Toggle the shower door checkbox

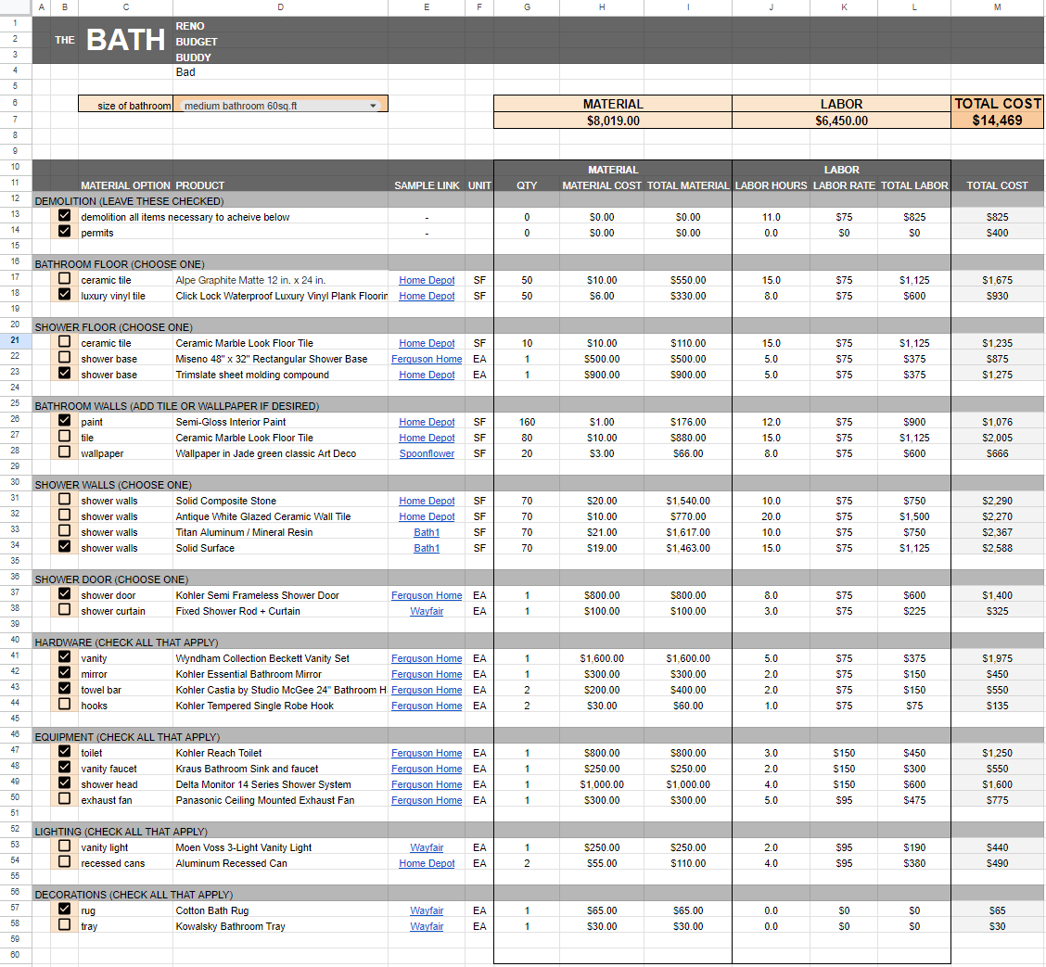(65, 593)
